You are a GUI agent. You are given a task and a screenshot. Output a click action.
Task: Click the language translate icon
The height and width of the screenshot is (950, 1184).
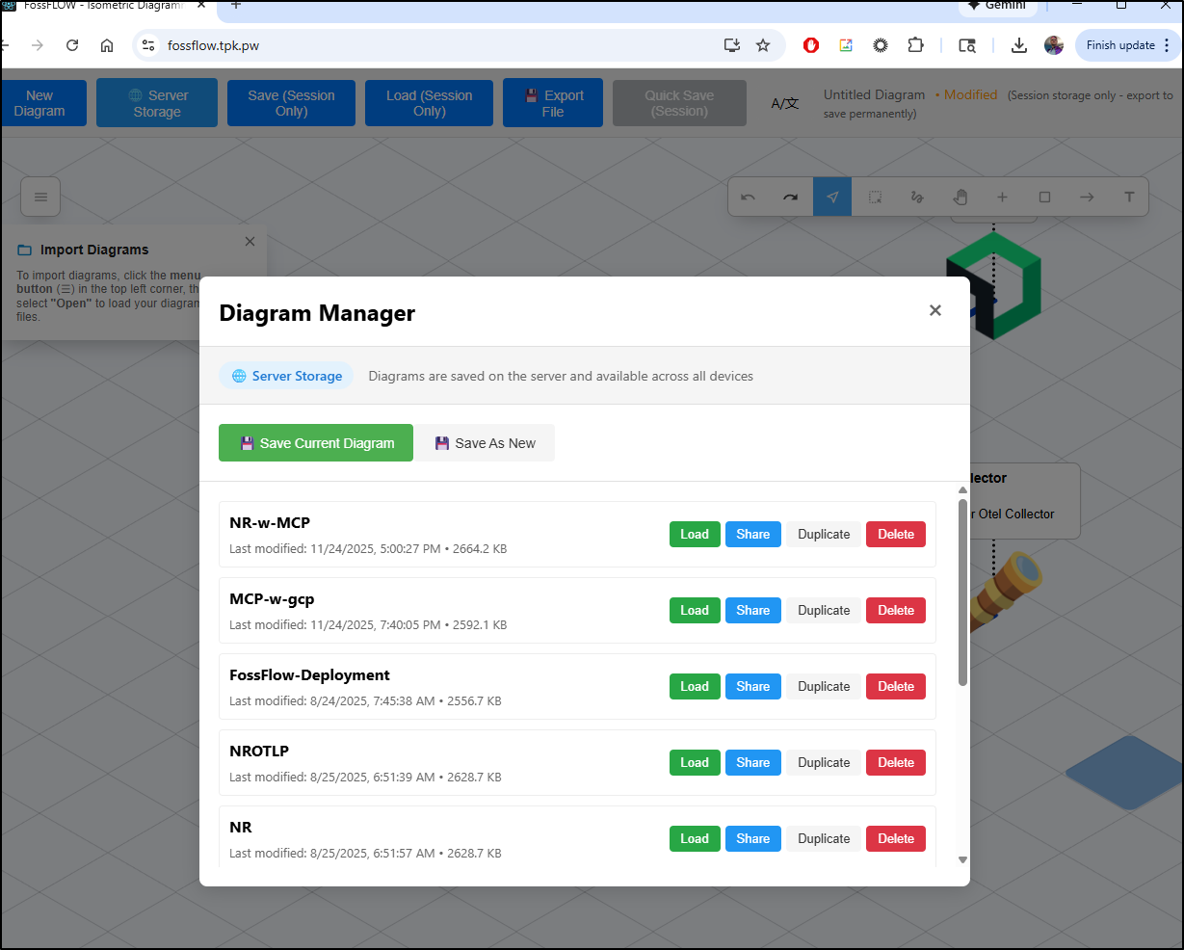785,103
